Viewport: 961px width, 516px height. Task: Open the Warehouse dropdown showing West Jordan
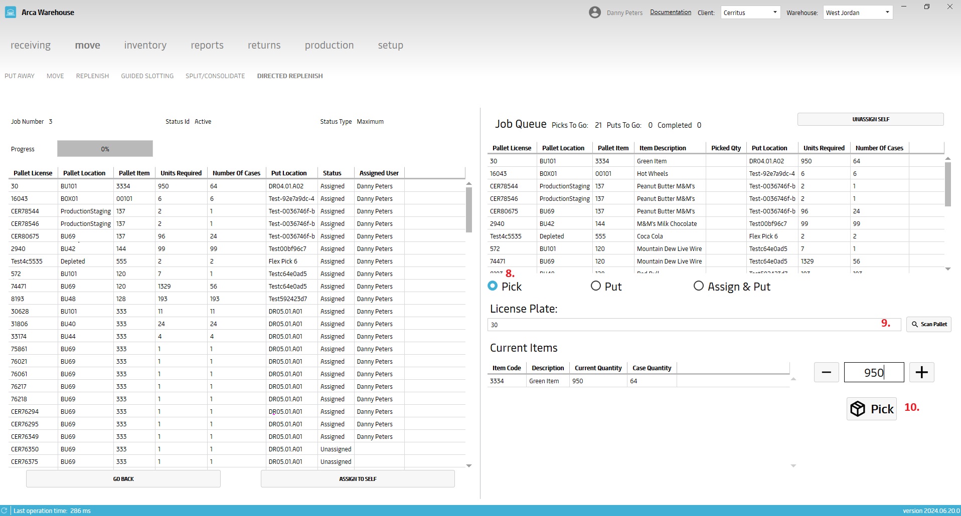[858, 13]
